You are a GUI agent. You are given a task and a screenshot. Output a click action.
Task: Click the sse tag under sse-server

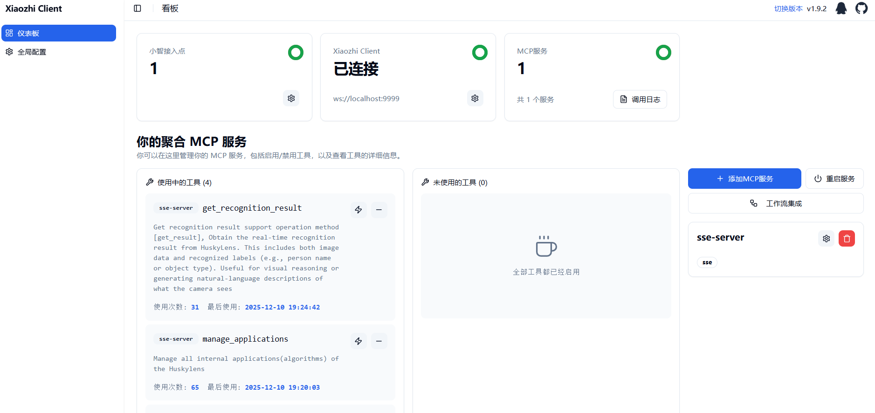(707, 262)
